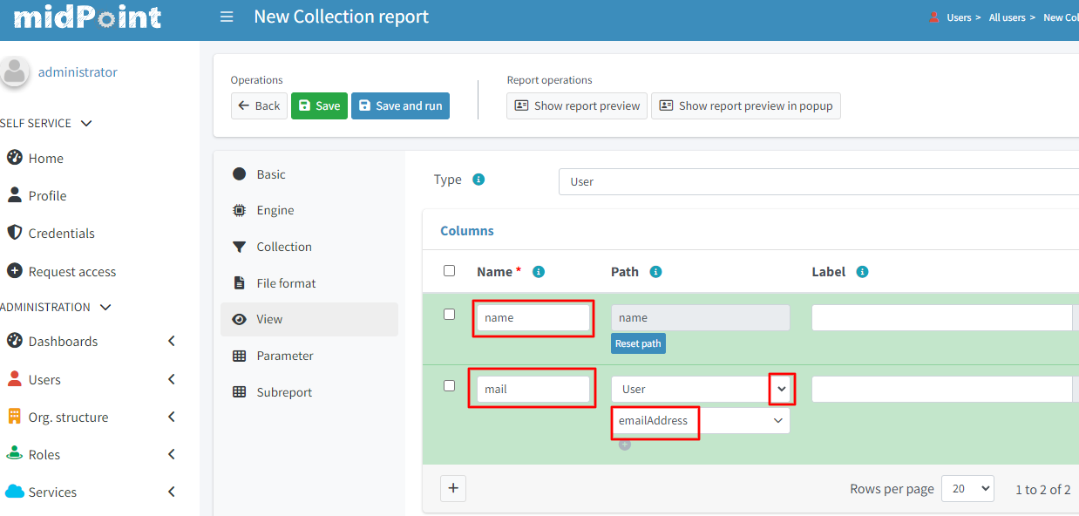Check the checkbox for the mail row
1079x516 pixels.
point(449,386)
